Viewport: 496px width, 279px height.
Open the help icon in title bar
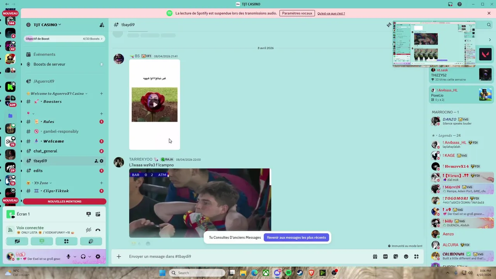(460, 4)
